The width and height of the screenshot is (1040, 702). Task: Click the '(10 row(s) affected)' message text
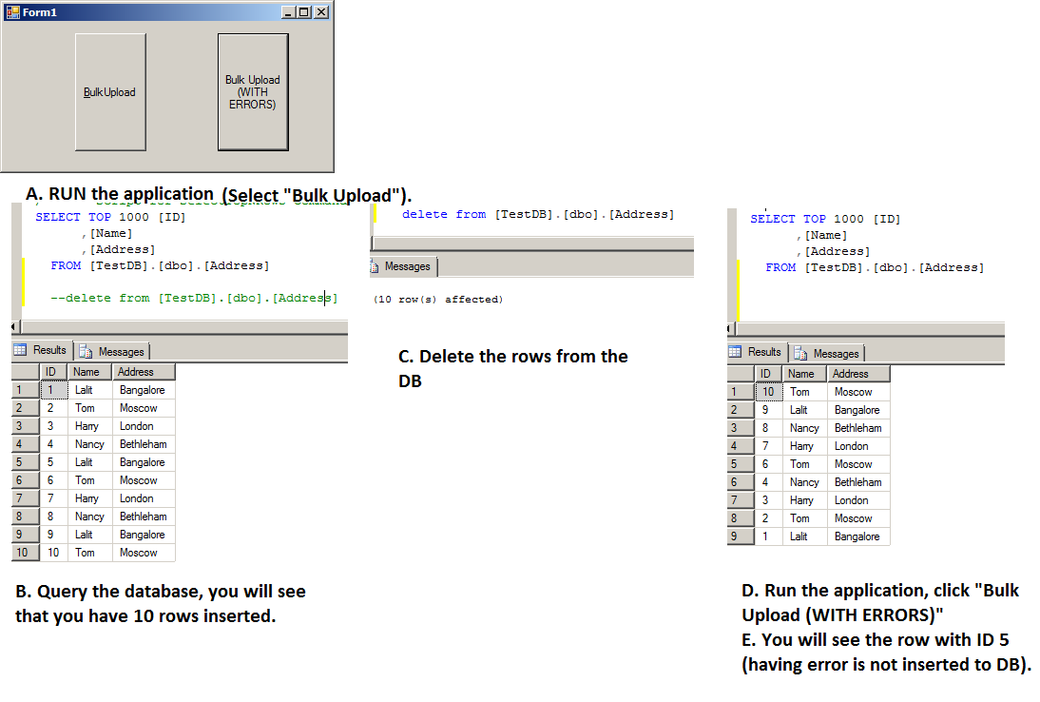point(438,300)
